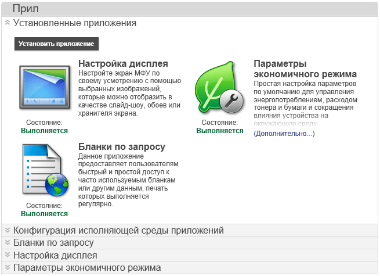Expand the Бланки по запросу bottom section
The image size is (380, 276).
coord(190,243)
